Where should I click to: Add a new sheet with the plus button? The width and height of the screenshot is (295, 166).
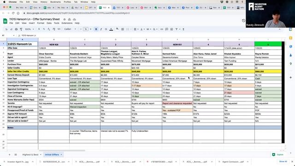[9, 154]
